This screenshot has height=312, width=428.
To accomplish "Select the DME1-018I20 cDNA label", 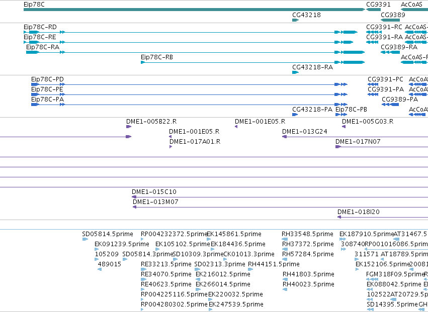I will (359, 212).
